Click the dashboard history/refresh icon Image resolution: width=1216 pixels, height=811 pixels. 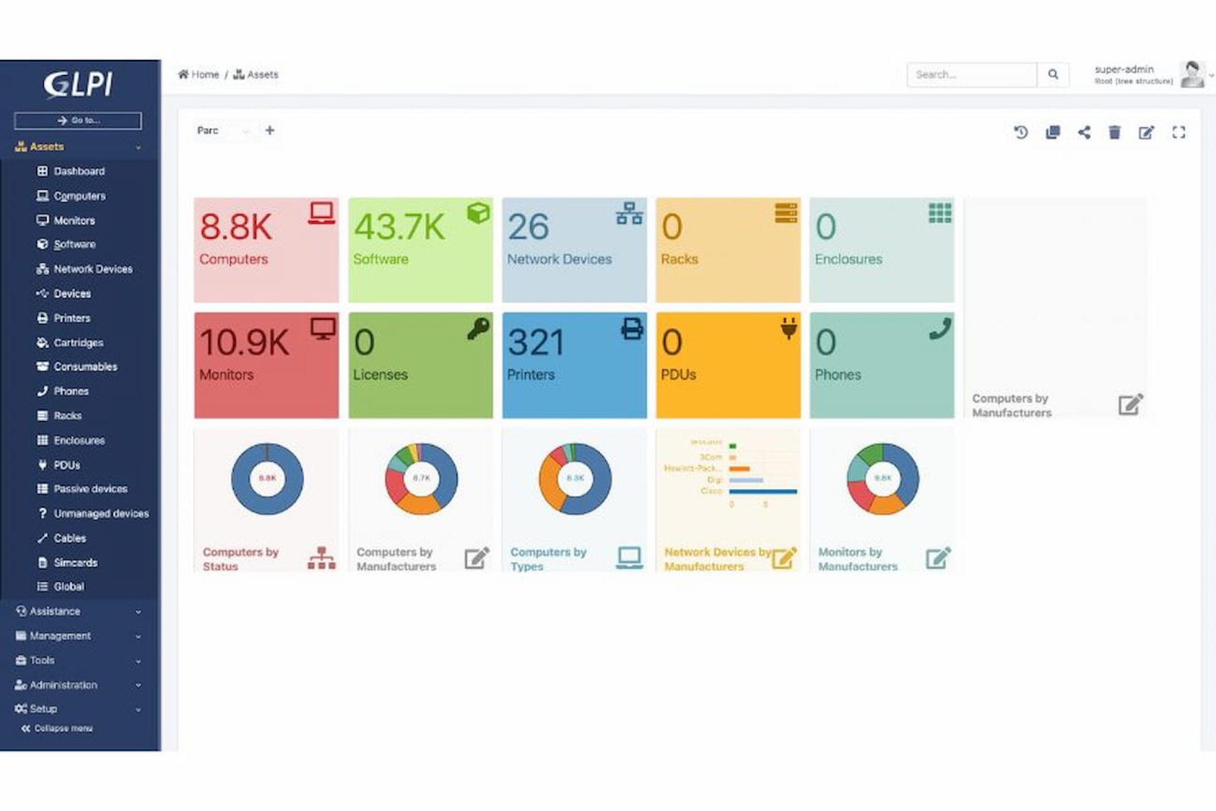point(1021,132)
